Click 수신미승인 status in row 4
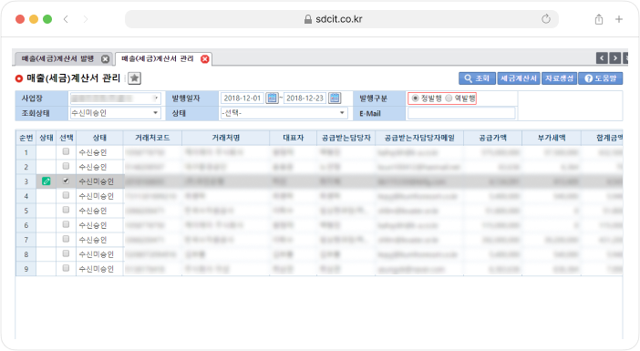This screenshot has height=351, width=640. (x=96, y=196)
